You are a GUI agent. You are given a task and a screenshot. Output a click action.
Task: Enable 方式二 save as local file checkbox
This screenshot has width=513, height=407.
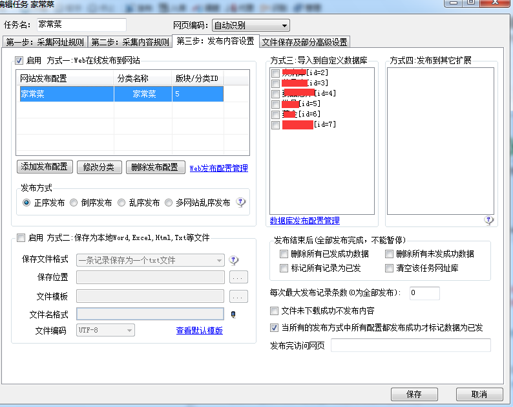[21, 237]
